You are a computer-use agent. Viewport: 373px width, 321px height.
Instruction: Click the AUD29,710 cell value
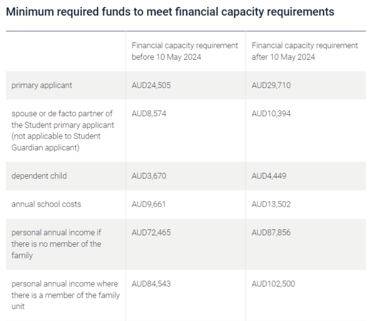point(271,85)
